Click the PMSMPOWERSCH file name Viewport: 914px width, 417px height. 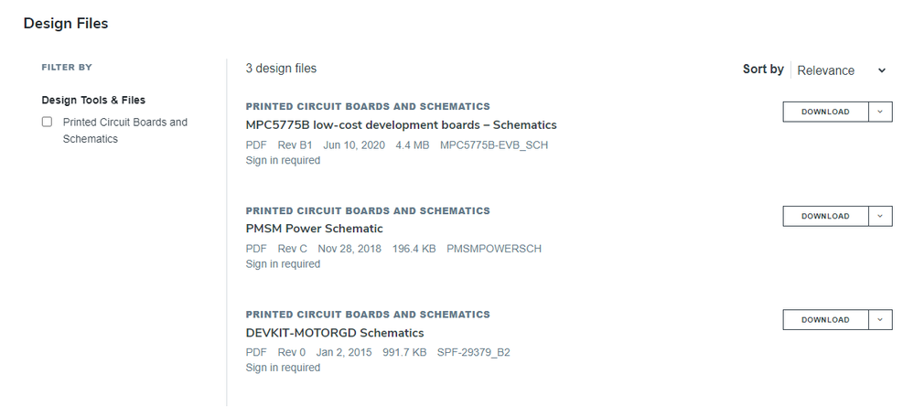pyautogui.click(x=493, y=249)
